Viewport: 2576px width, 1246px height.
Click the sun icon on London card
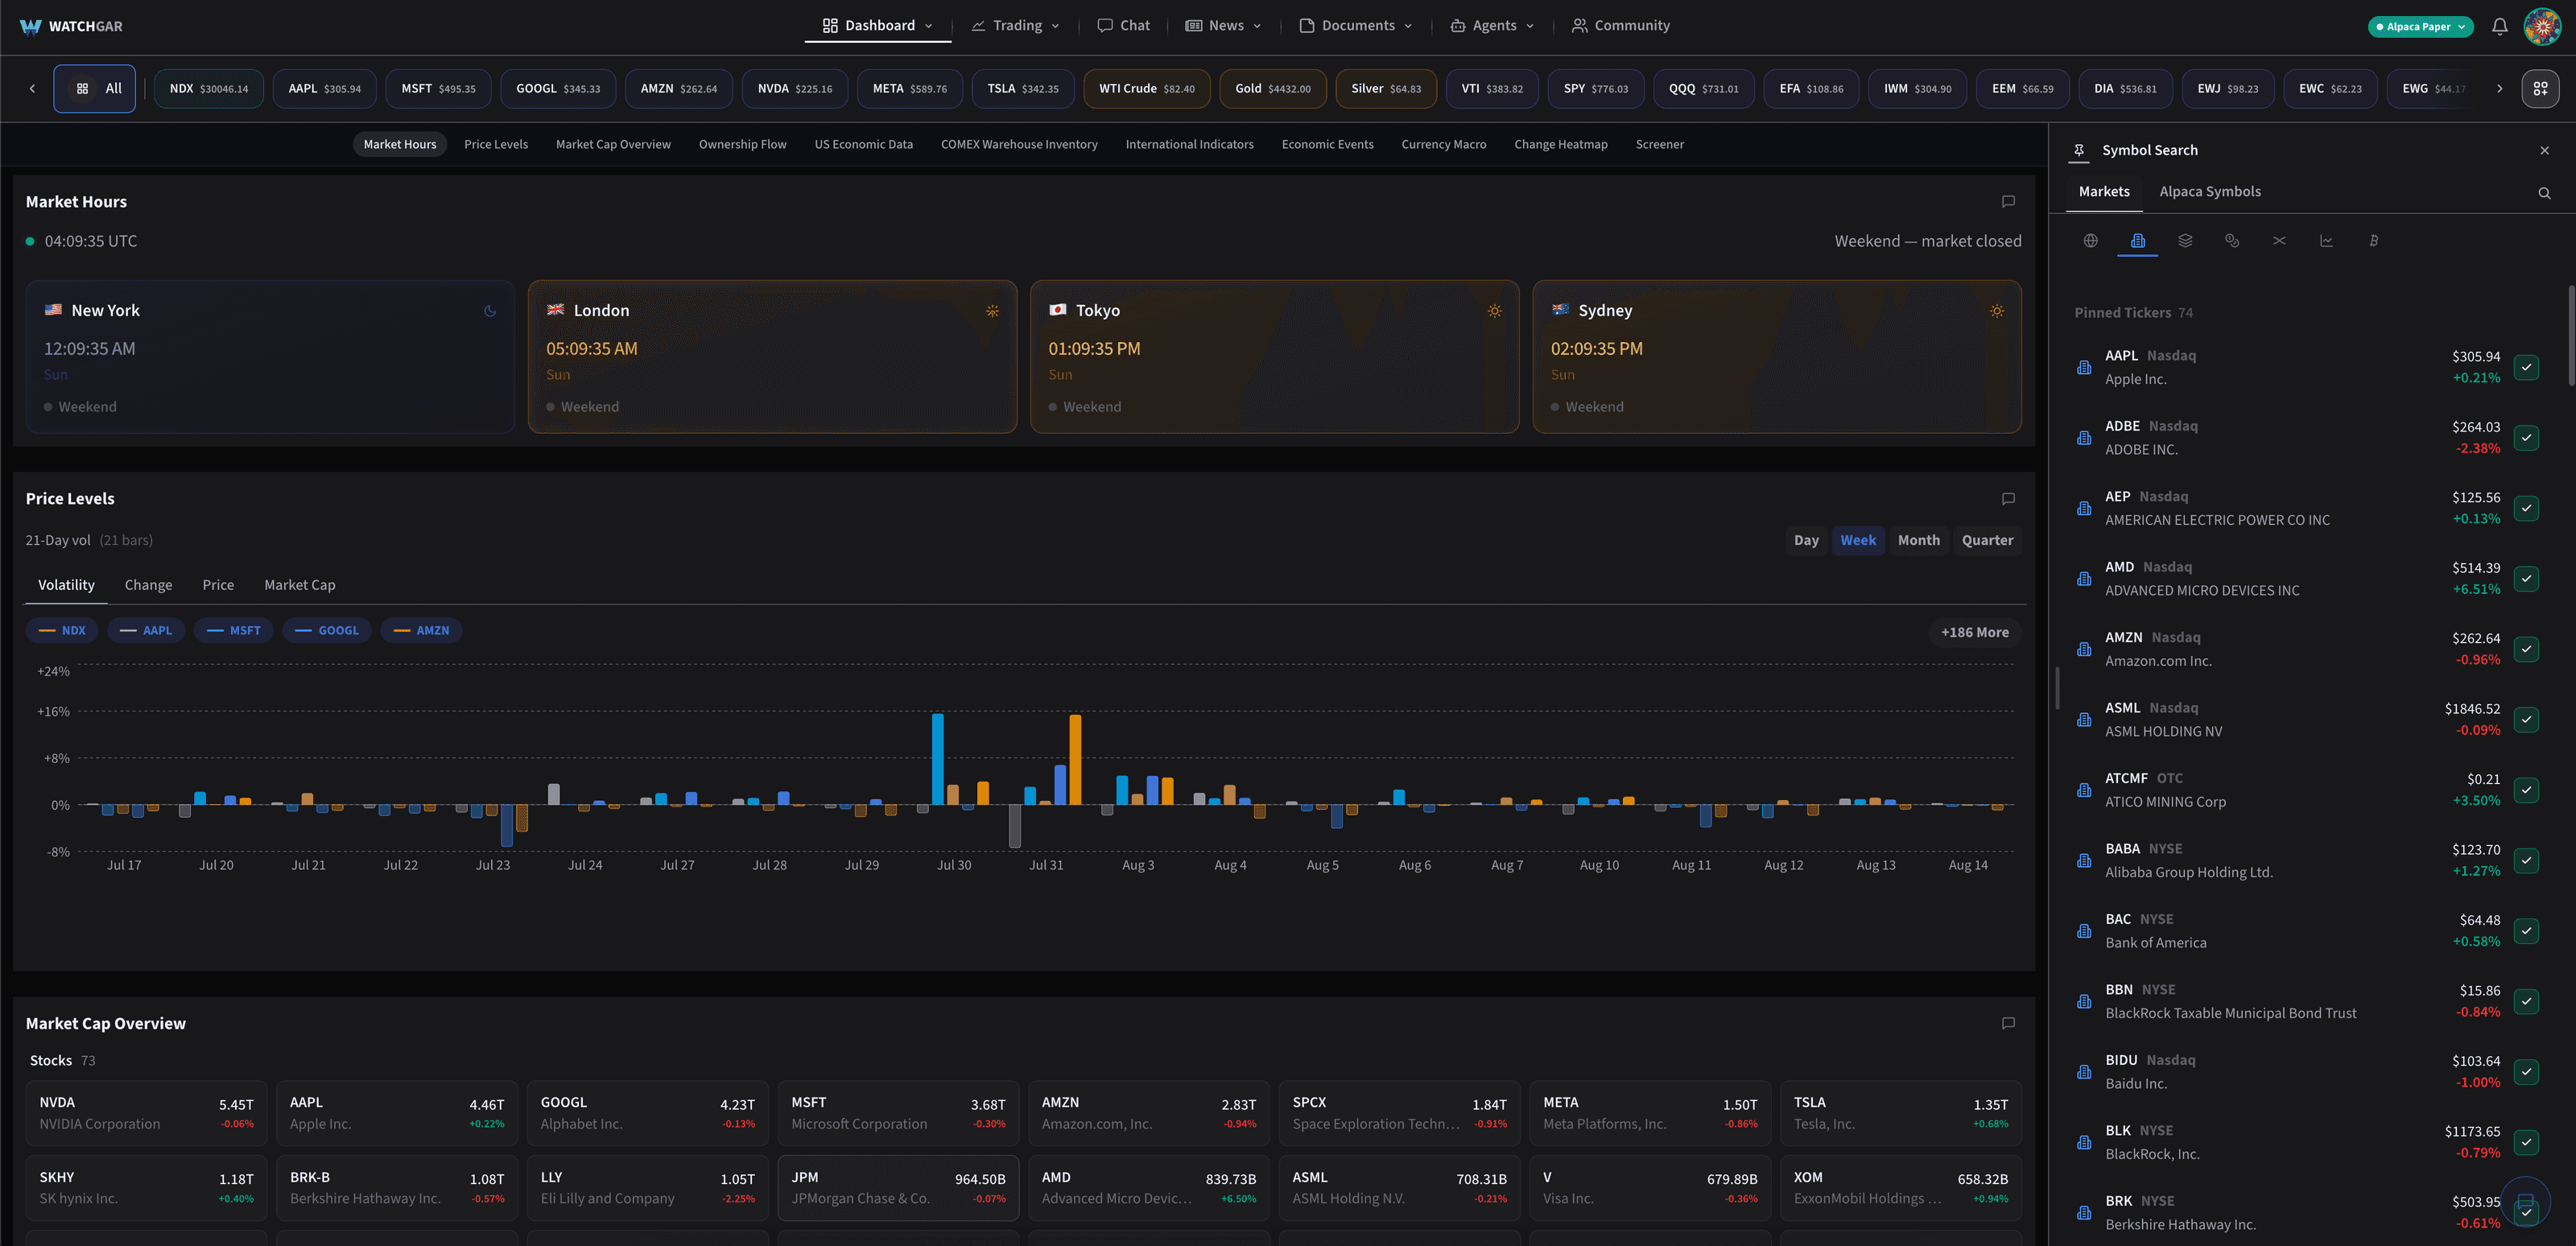click(x=992, y=311)
